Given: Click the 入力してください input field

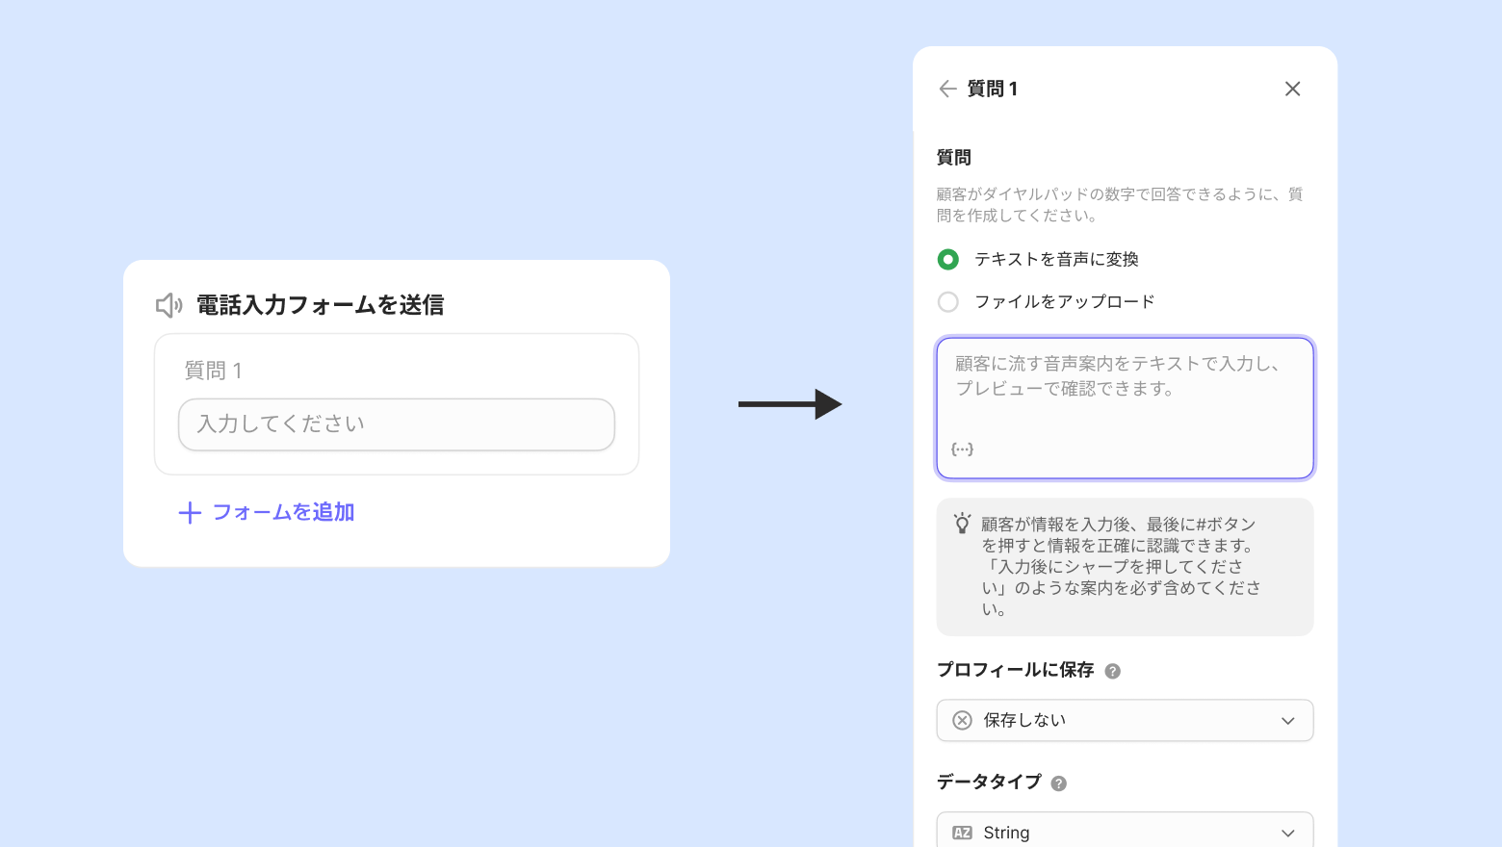Looking at the screenshot, I should pyautogui.click(x=396, y=424).
